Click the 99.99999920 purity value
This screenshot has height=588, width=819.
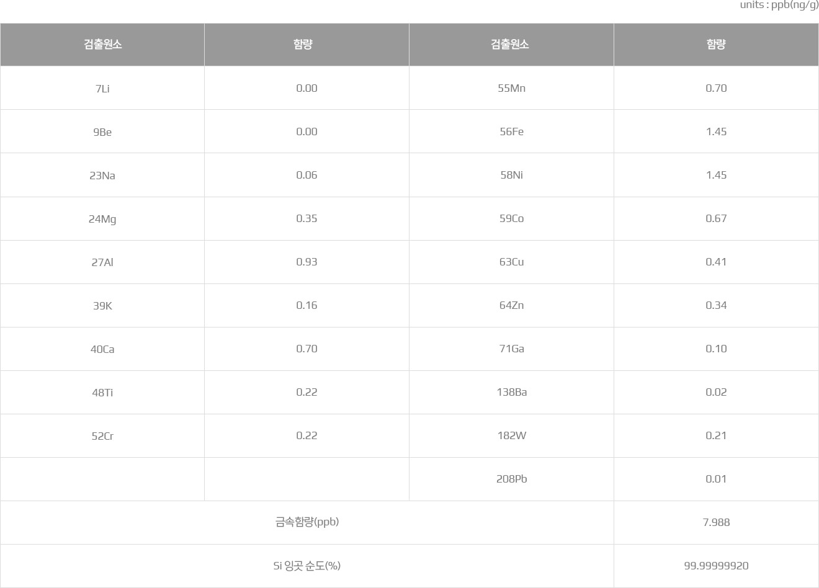(716, 566)
